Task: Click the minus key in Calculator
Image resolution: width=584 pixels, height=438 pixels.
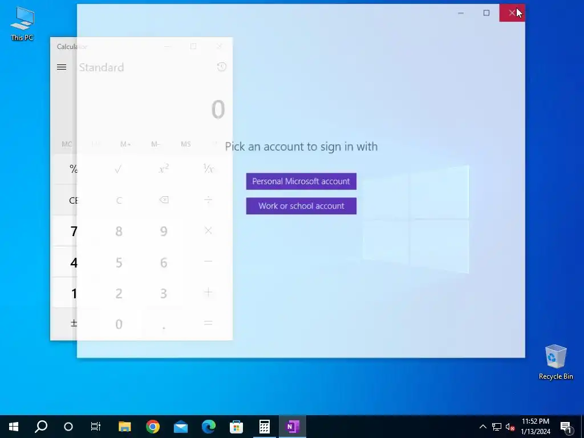Action: coord(208,262)
